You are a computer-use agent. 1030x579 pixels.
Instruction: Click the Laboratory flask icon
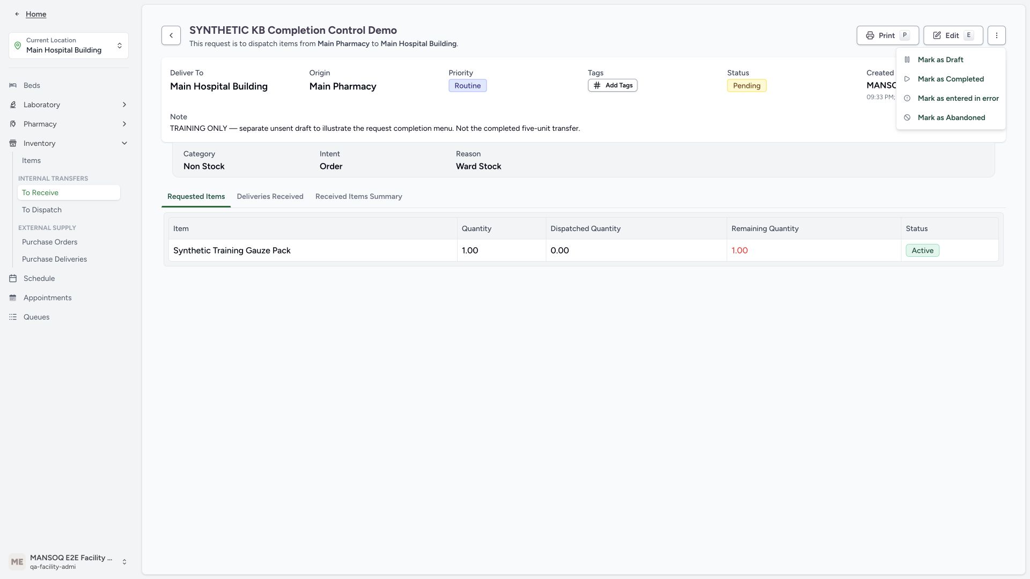13,105
